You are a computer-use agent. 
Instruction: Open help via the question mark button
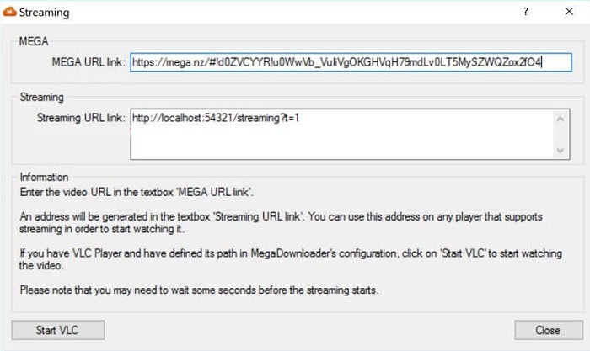[x=526, y=12]
